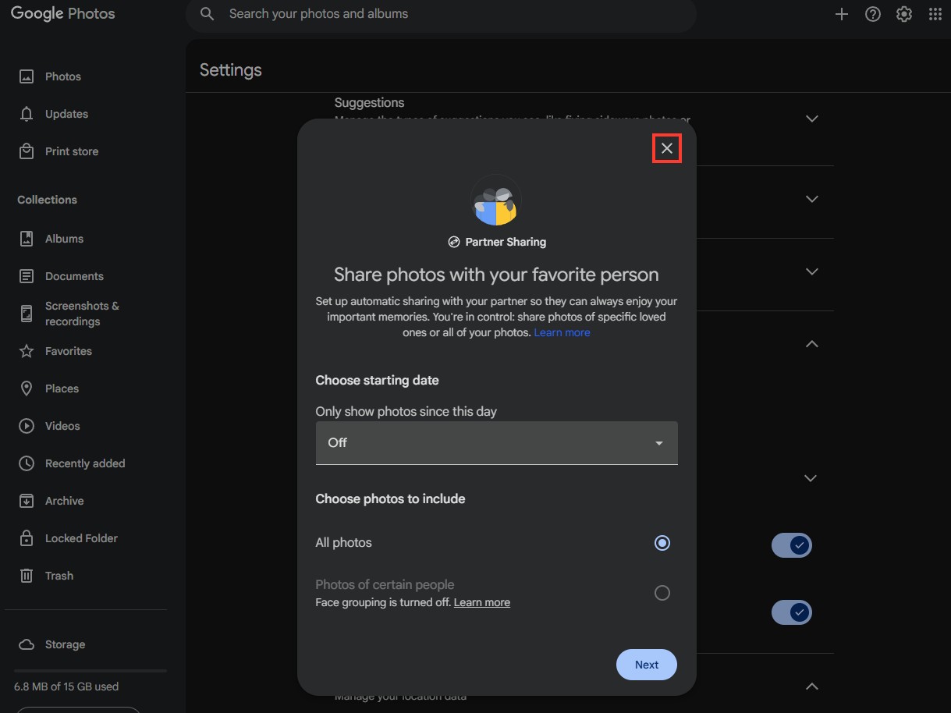Open Videos collection

(62, 426)
